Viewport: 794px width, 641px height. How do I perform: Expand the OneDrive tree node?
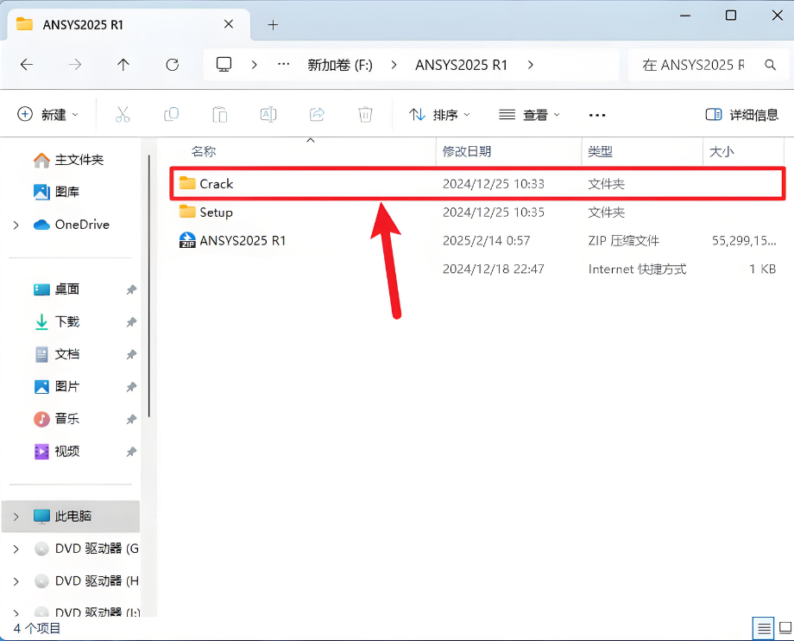pos(16,225)
